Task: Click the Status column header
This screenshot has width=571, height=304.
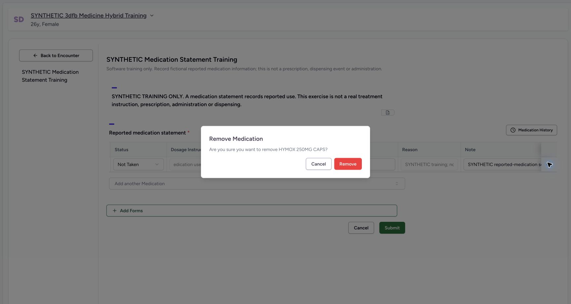Action: [122, 150]
